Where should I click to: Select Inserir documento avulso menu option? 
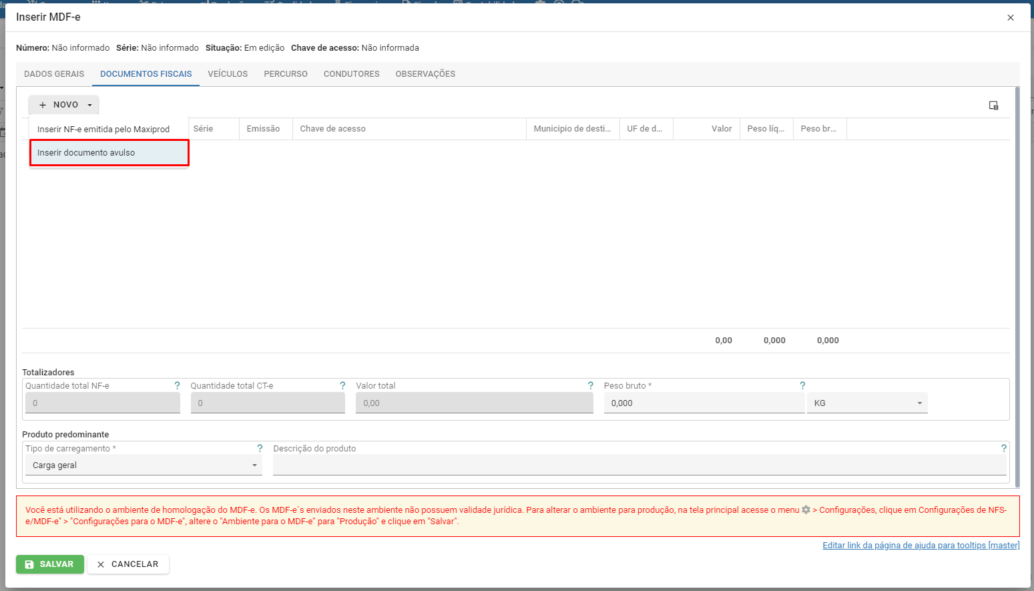pyautogui.click(x=109, y=153)
